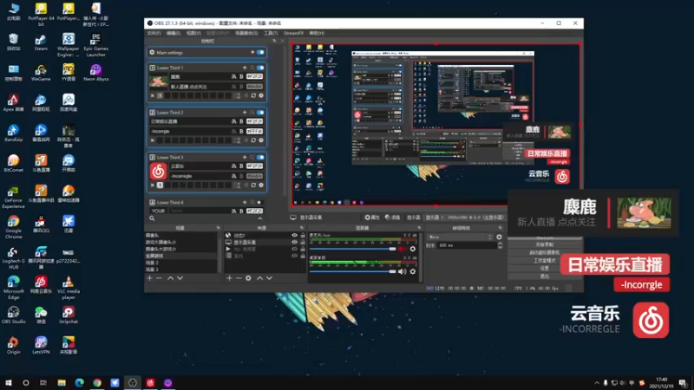Disable the Lower Third 1 switch
694x390 pixels.
point(260,68)
